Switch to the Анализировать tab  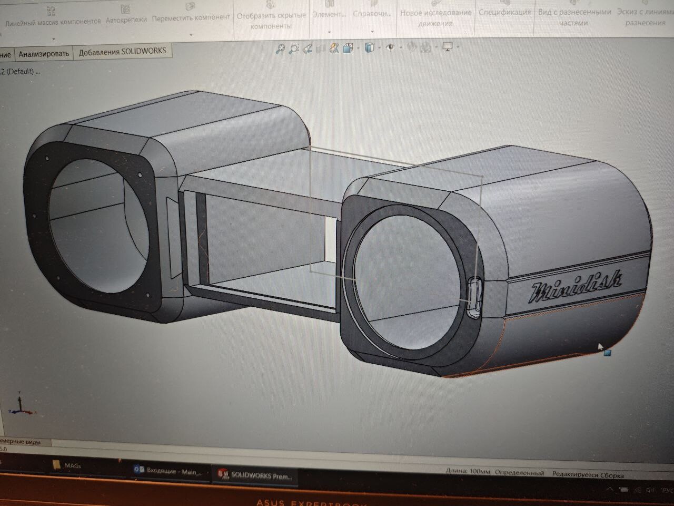[44, 53]
